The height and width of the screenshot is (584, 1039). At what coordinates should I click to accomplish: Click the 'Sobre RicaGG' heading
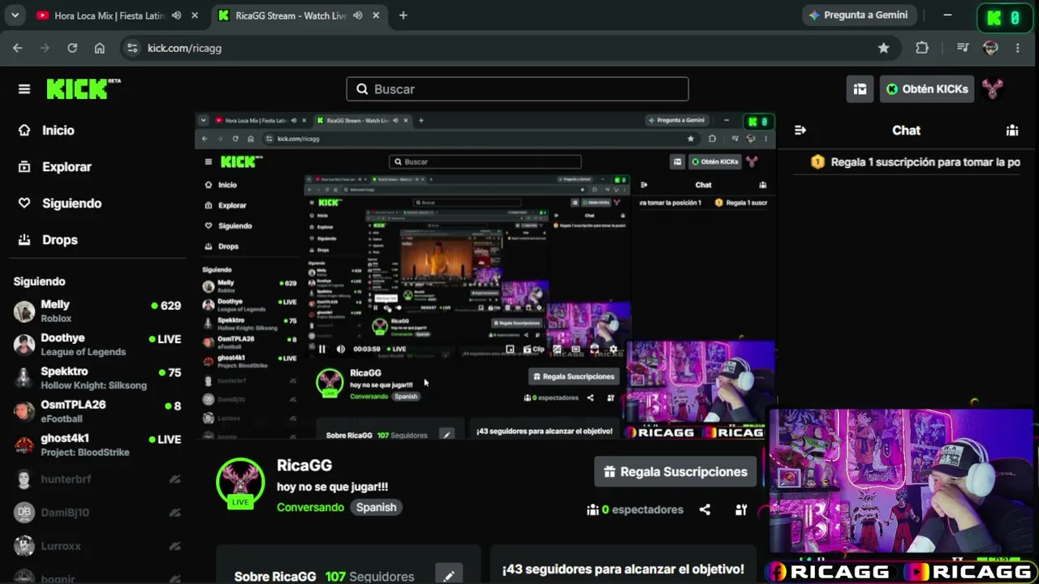coord(275,577)
